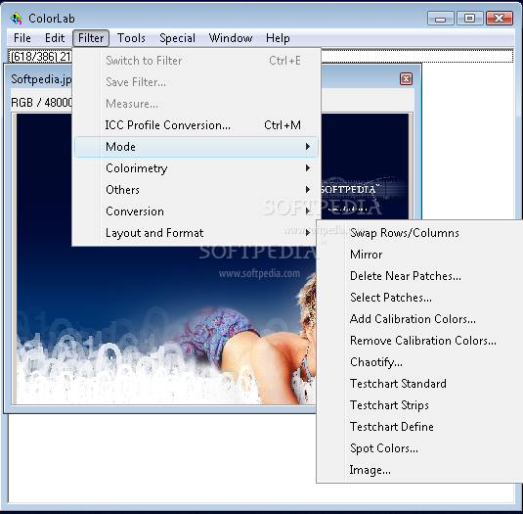This screenshot has width=523, height=514.
Task: Open the File menu
Action: [x=22, y=38]
